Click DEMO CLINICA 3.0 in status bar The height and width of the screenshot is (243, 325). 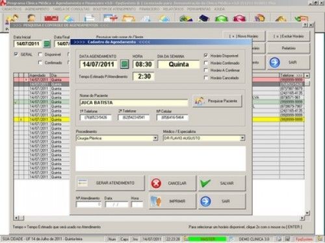click(x=254, y=239)
